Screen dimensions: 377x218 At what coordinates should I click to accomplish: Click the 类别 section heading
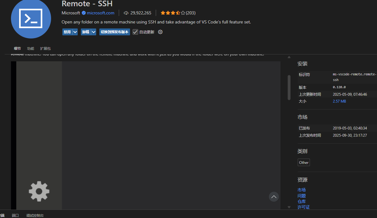click(x=302, y=151)
